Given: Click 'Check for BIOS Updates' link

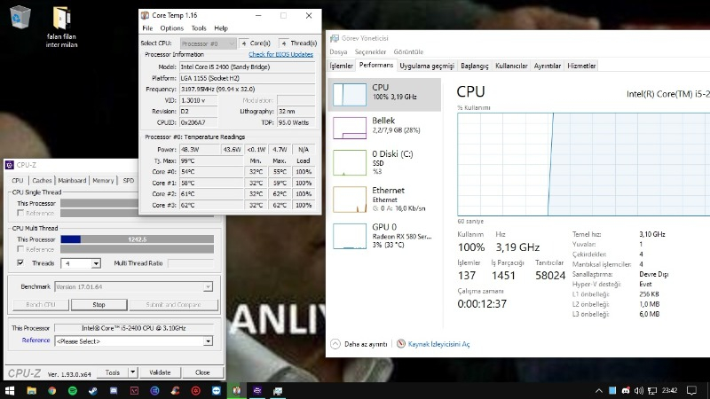Looking at the screenshot, I should click(280, 54).
